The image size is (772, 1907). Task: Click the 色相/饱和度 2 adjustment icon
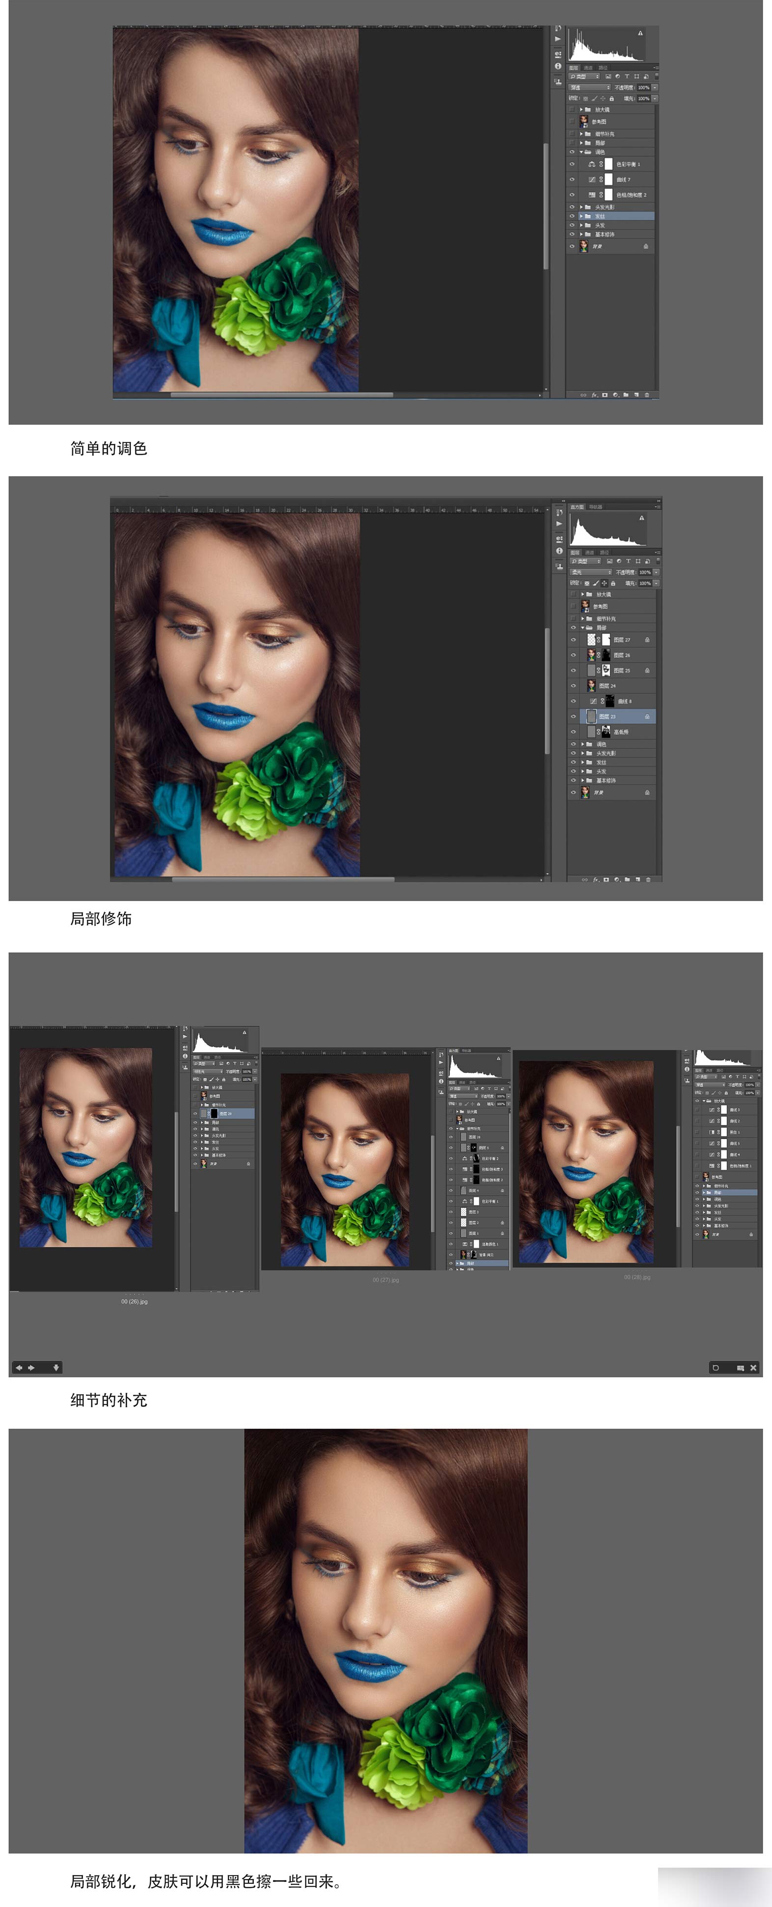click(x=592, y=195)
